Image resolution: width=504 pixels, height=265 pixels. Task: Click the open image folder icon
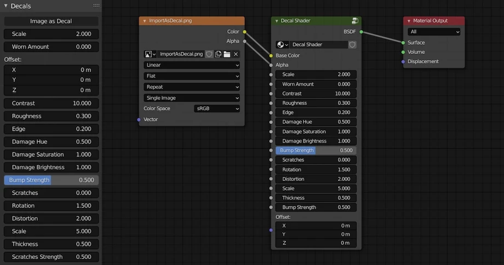coord(227,54)
